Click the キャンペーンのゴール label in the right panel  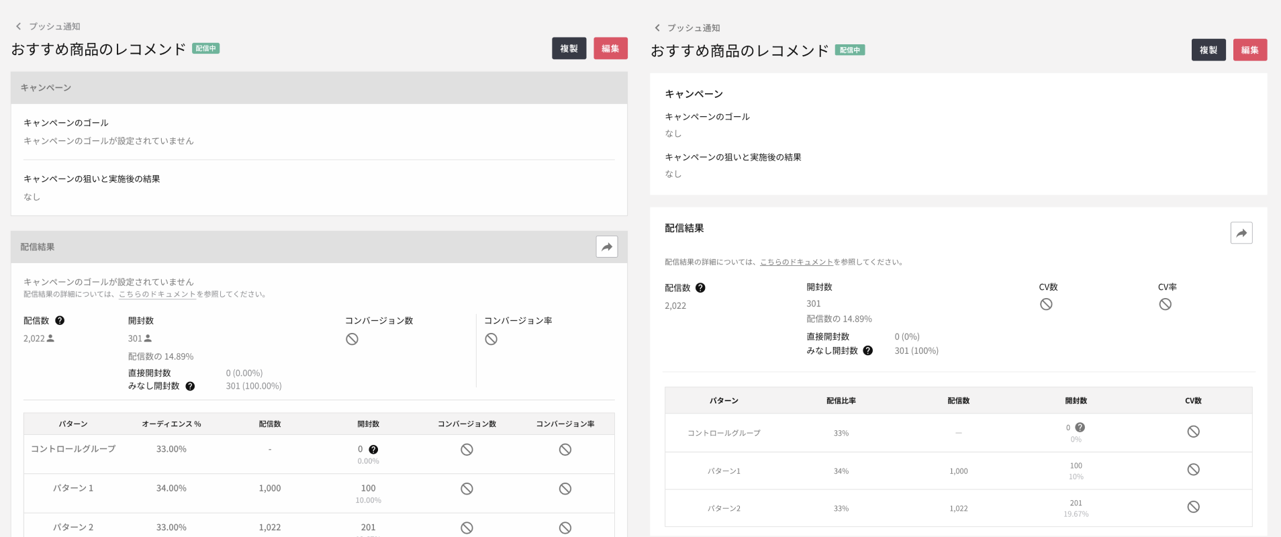click(707, 117)
